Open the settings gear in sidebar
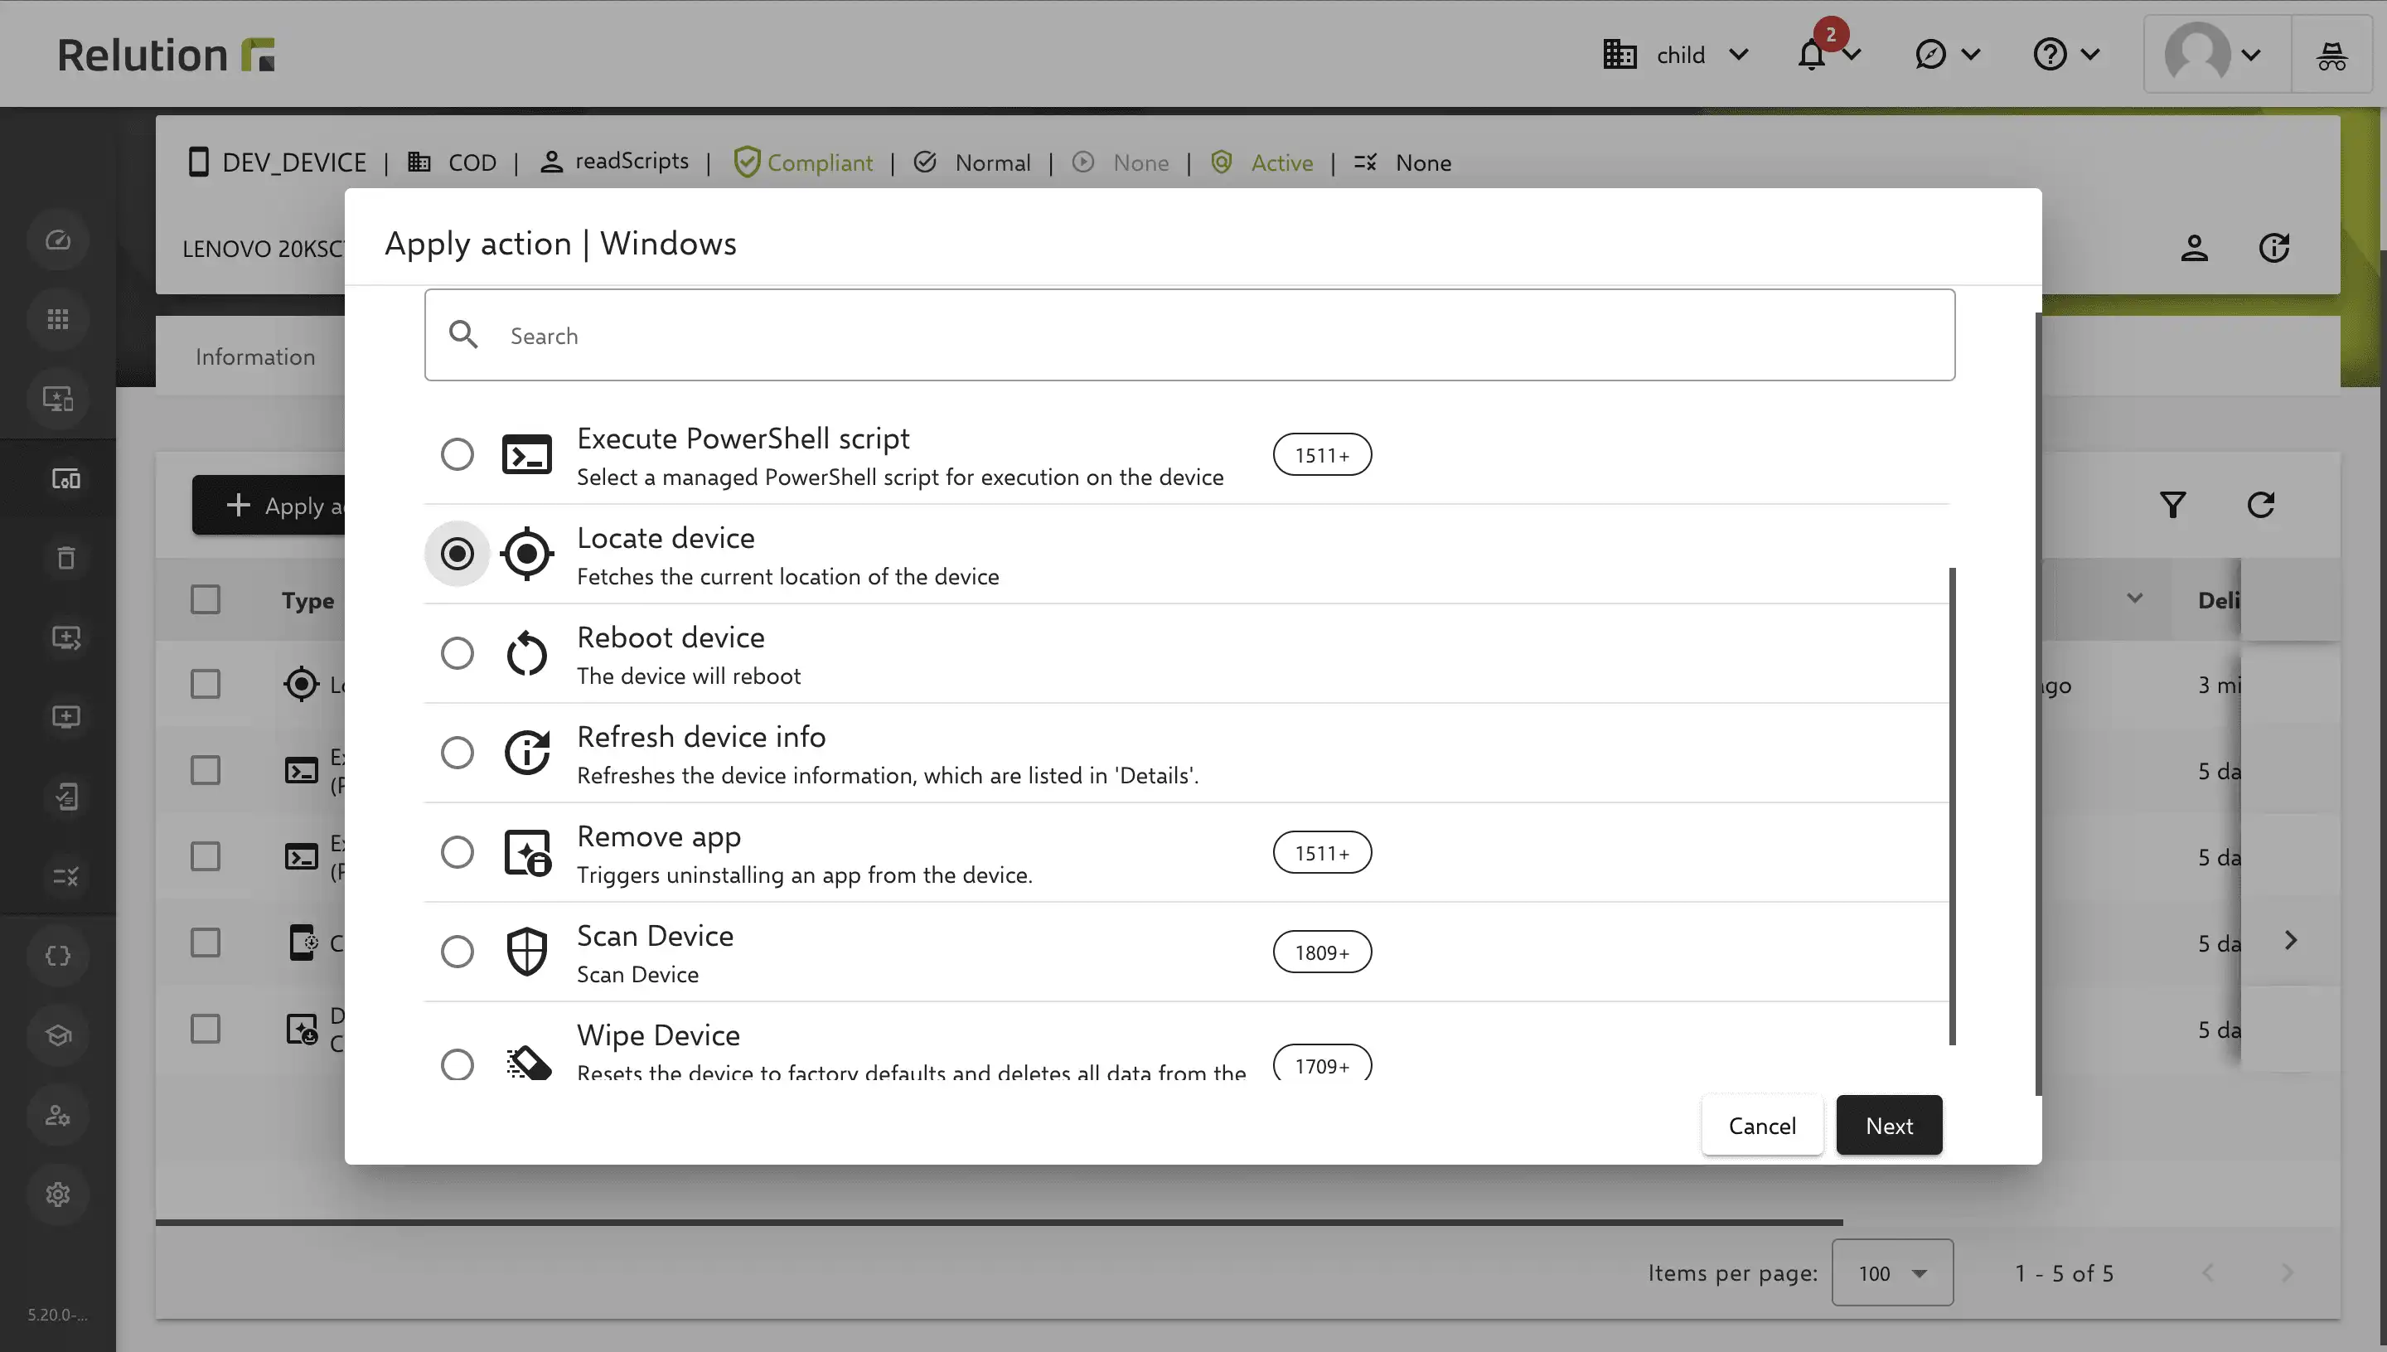Screen dimensions: 2387x1352 [x=57, y=1195]
